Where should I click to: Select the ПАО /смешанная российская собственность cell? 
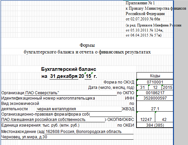point(53,120)
